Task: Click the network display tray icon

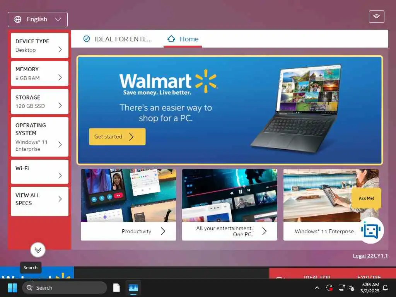Action: click(341, 288)
